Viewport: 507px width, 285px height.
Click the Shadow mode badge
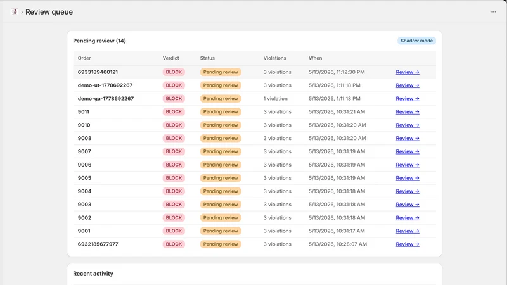coord(416,41)
